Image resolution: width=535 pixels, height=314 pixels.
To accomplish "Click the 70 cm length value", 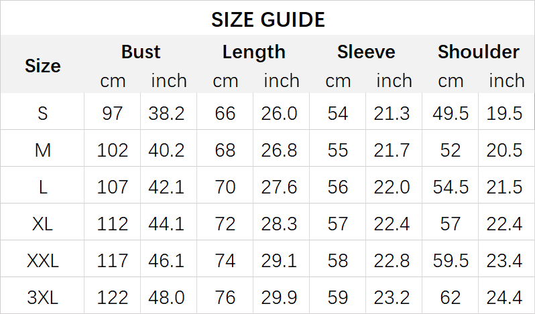I will [x=225, y=186].
